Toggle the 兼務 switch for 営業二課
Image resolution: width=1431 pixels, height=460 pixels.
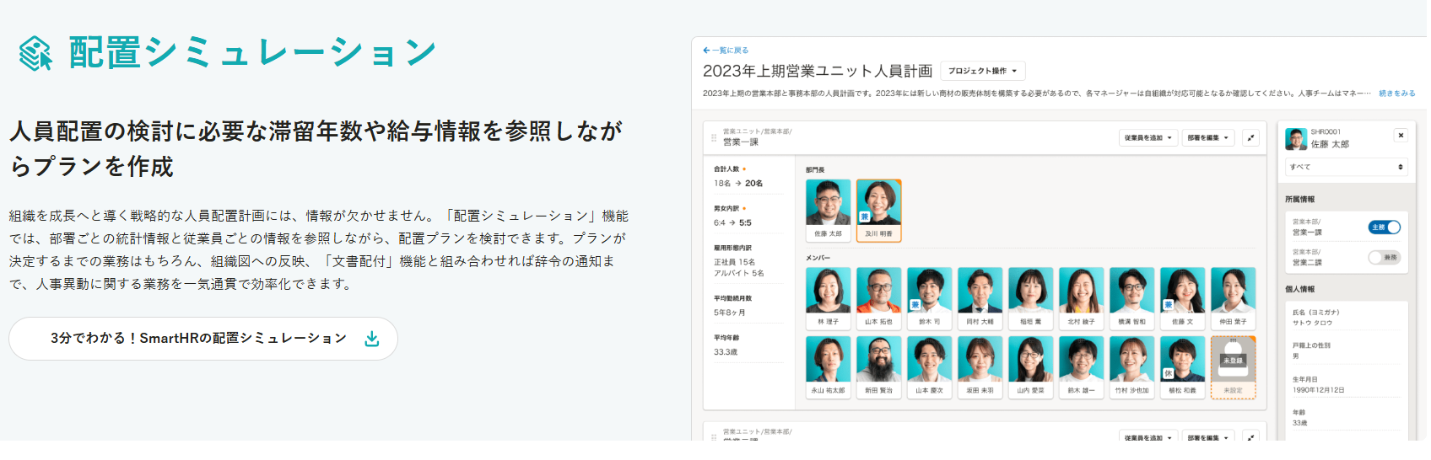pos(1384,258)
